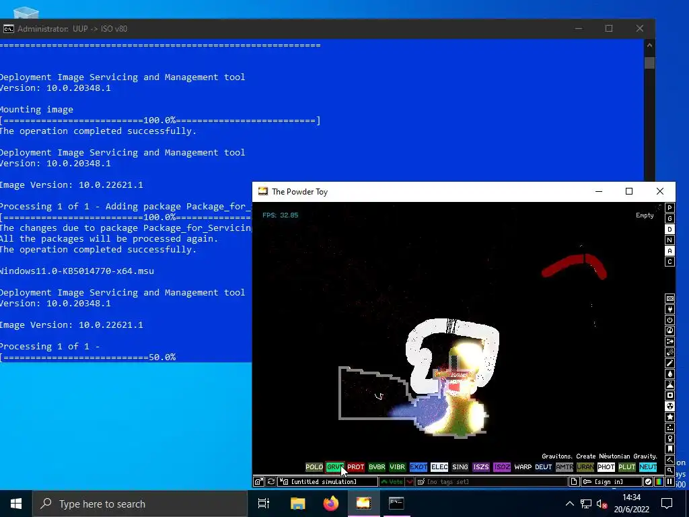689x517 pixels.
Task: Open the simulation browser icon
Action: (x=259, y=482)
